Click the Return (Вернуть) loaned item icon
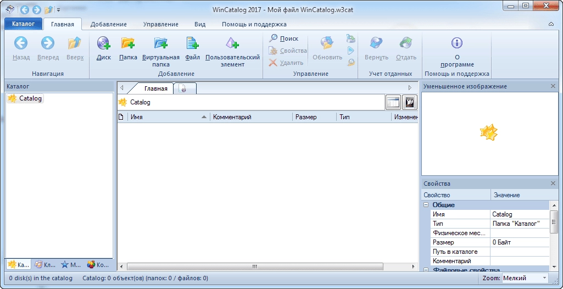This screenshot has height=289, width=563. (376, 43)
